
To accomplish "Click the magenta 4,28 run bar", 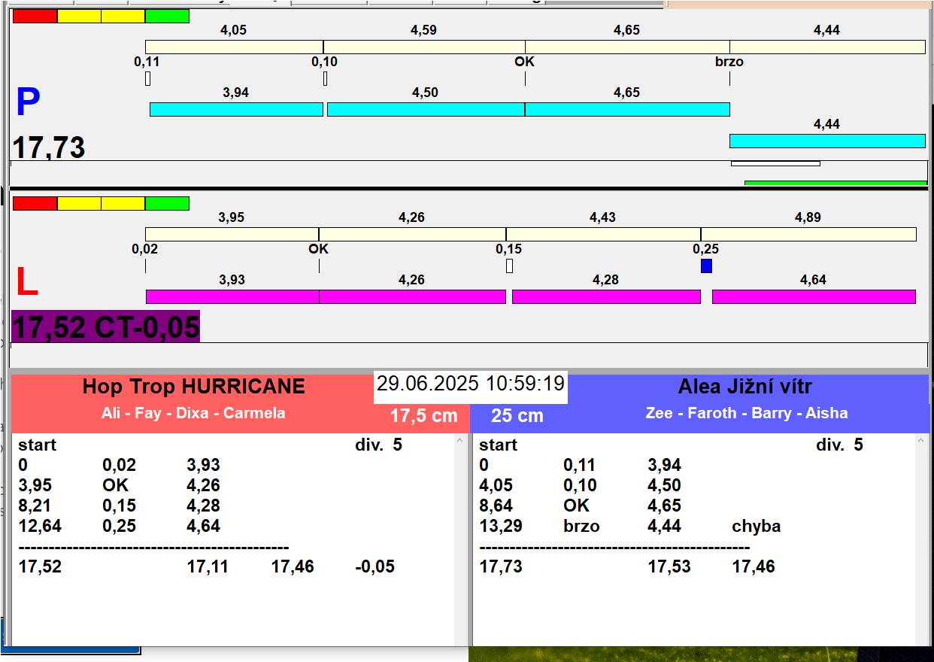I will (606, 296).
